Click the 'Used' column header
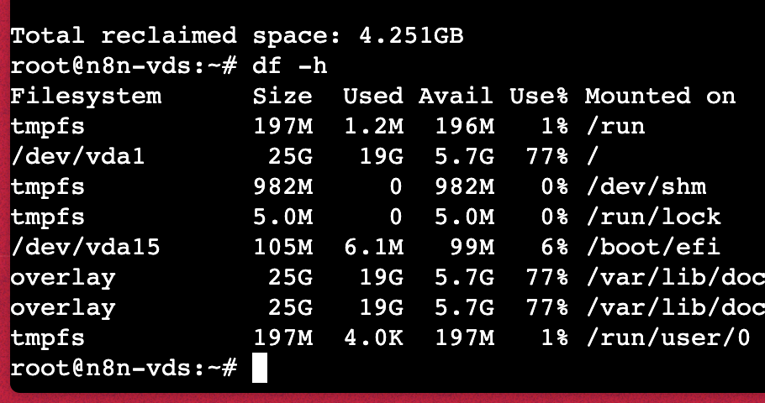The height and width of the screenshot is (403, 765). 373,96
